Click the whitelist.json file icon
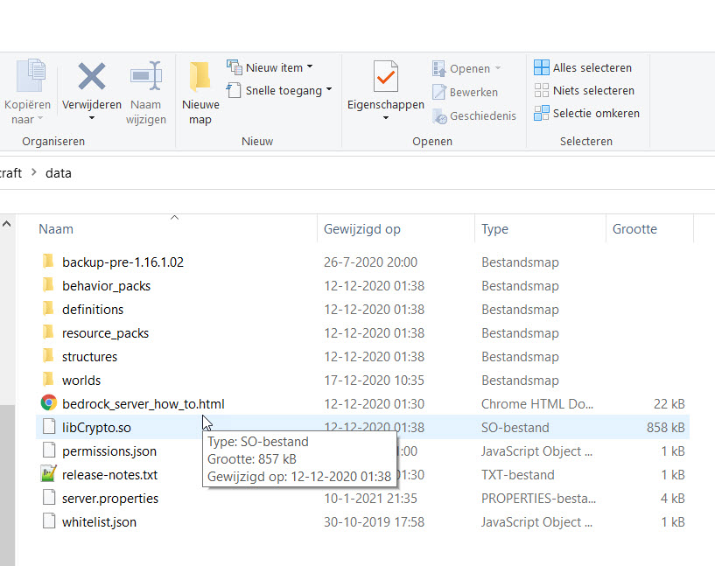This screenshot has width=715, height=566. click(x=49, y=521)
